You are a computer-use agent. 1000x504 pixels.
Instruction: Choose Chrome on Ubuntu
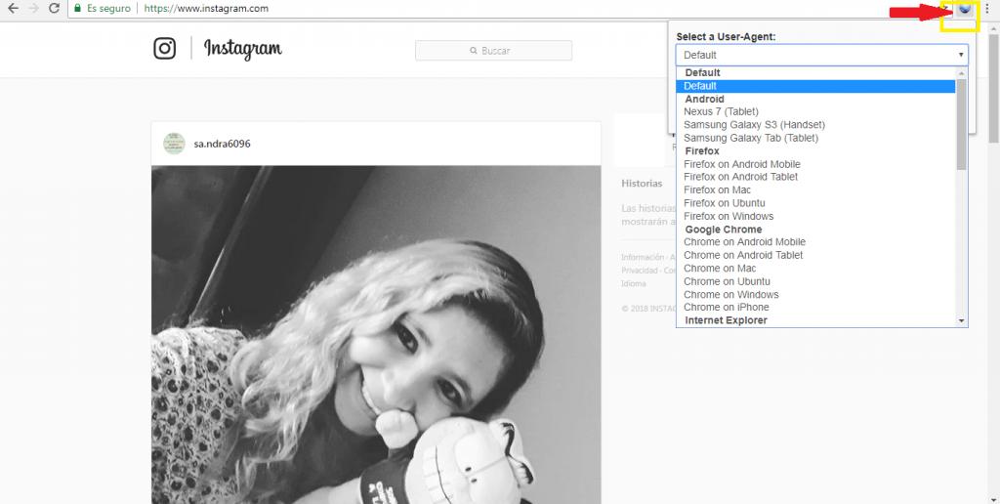click(815, 281)
